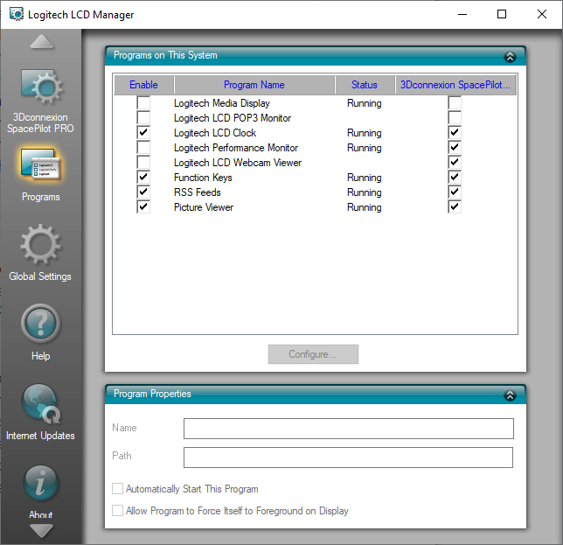Click the Help question mark icon
This screenshot has height=545, width=563.
pos(40,325)
